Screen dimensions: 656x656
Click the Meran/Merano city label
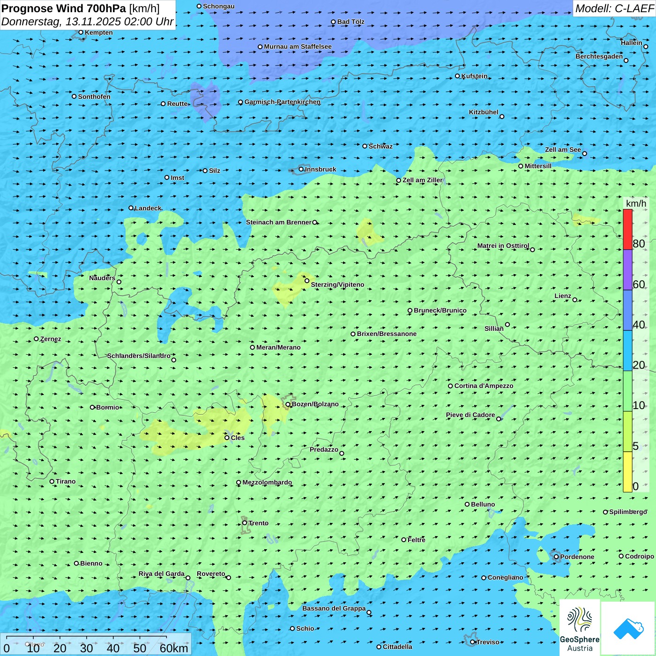(278, 347)
